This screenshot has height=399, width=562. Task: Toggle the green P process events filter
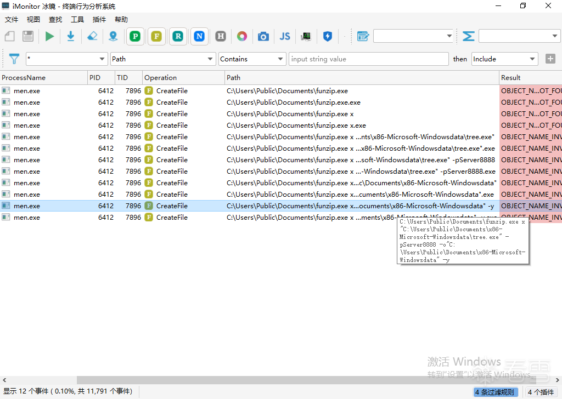point(135,36)
